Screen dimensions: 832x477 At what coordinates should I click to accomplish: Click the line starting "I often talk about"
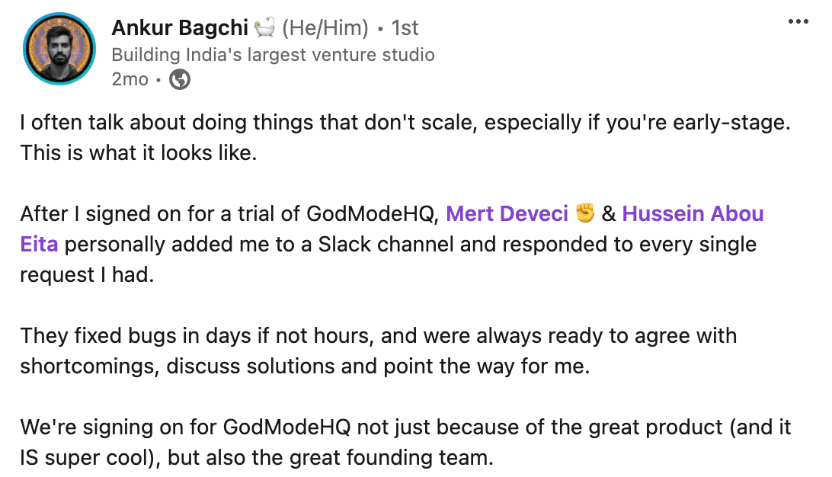[405, 123]
